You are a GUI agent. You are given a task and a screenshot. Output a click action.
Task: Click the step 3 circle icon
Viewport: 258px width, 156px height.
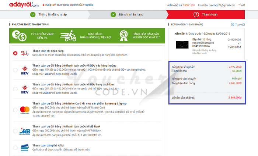pos(196,15)
